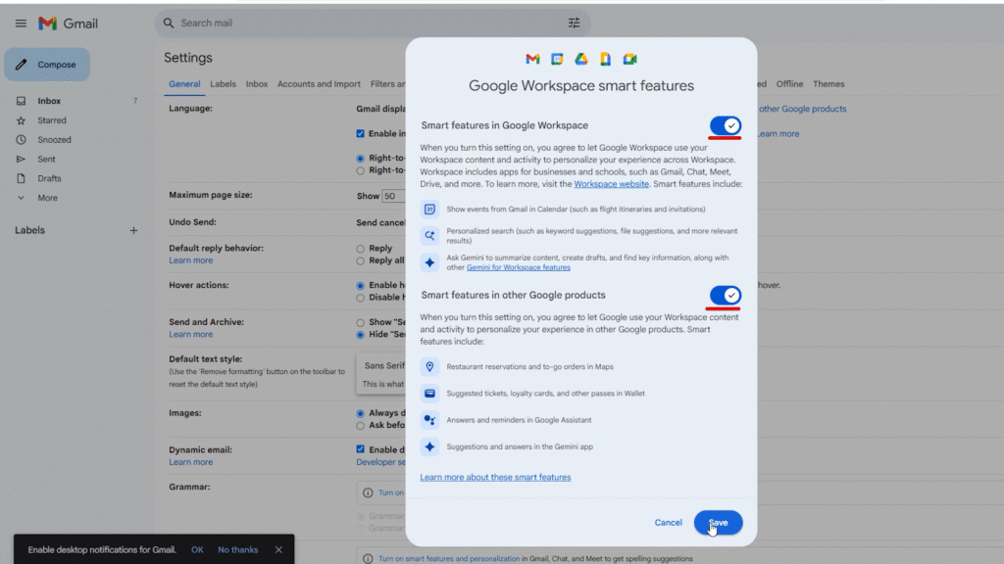Expand the More section in sidebar
This screenshot has height=564, width=1004.
click(46, 198)
